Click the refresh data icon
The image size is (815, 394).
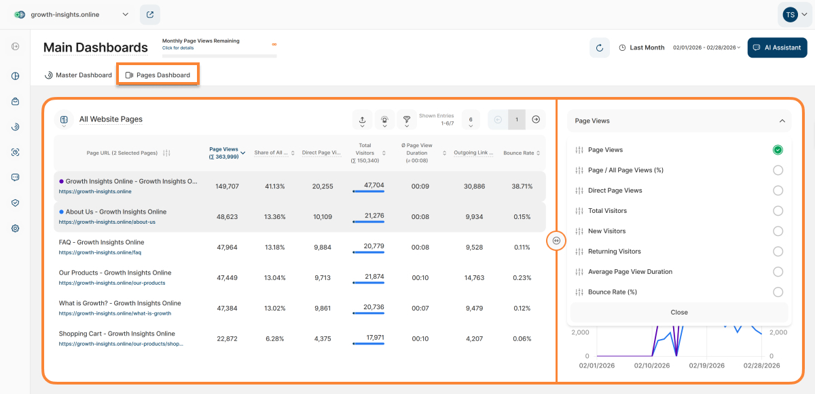point(599,47)
